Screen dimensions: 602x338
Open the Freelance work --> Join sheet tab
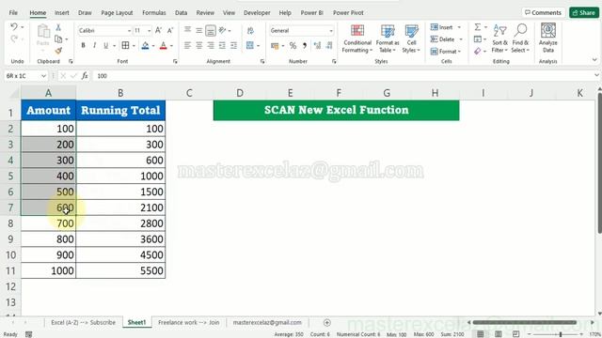(x=188, y=323)
